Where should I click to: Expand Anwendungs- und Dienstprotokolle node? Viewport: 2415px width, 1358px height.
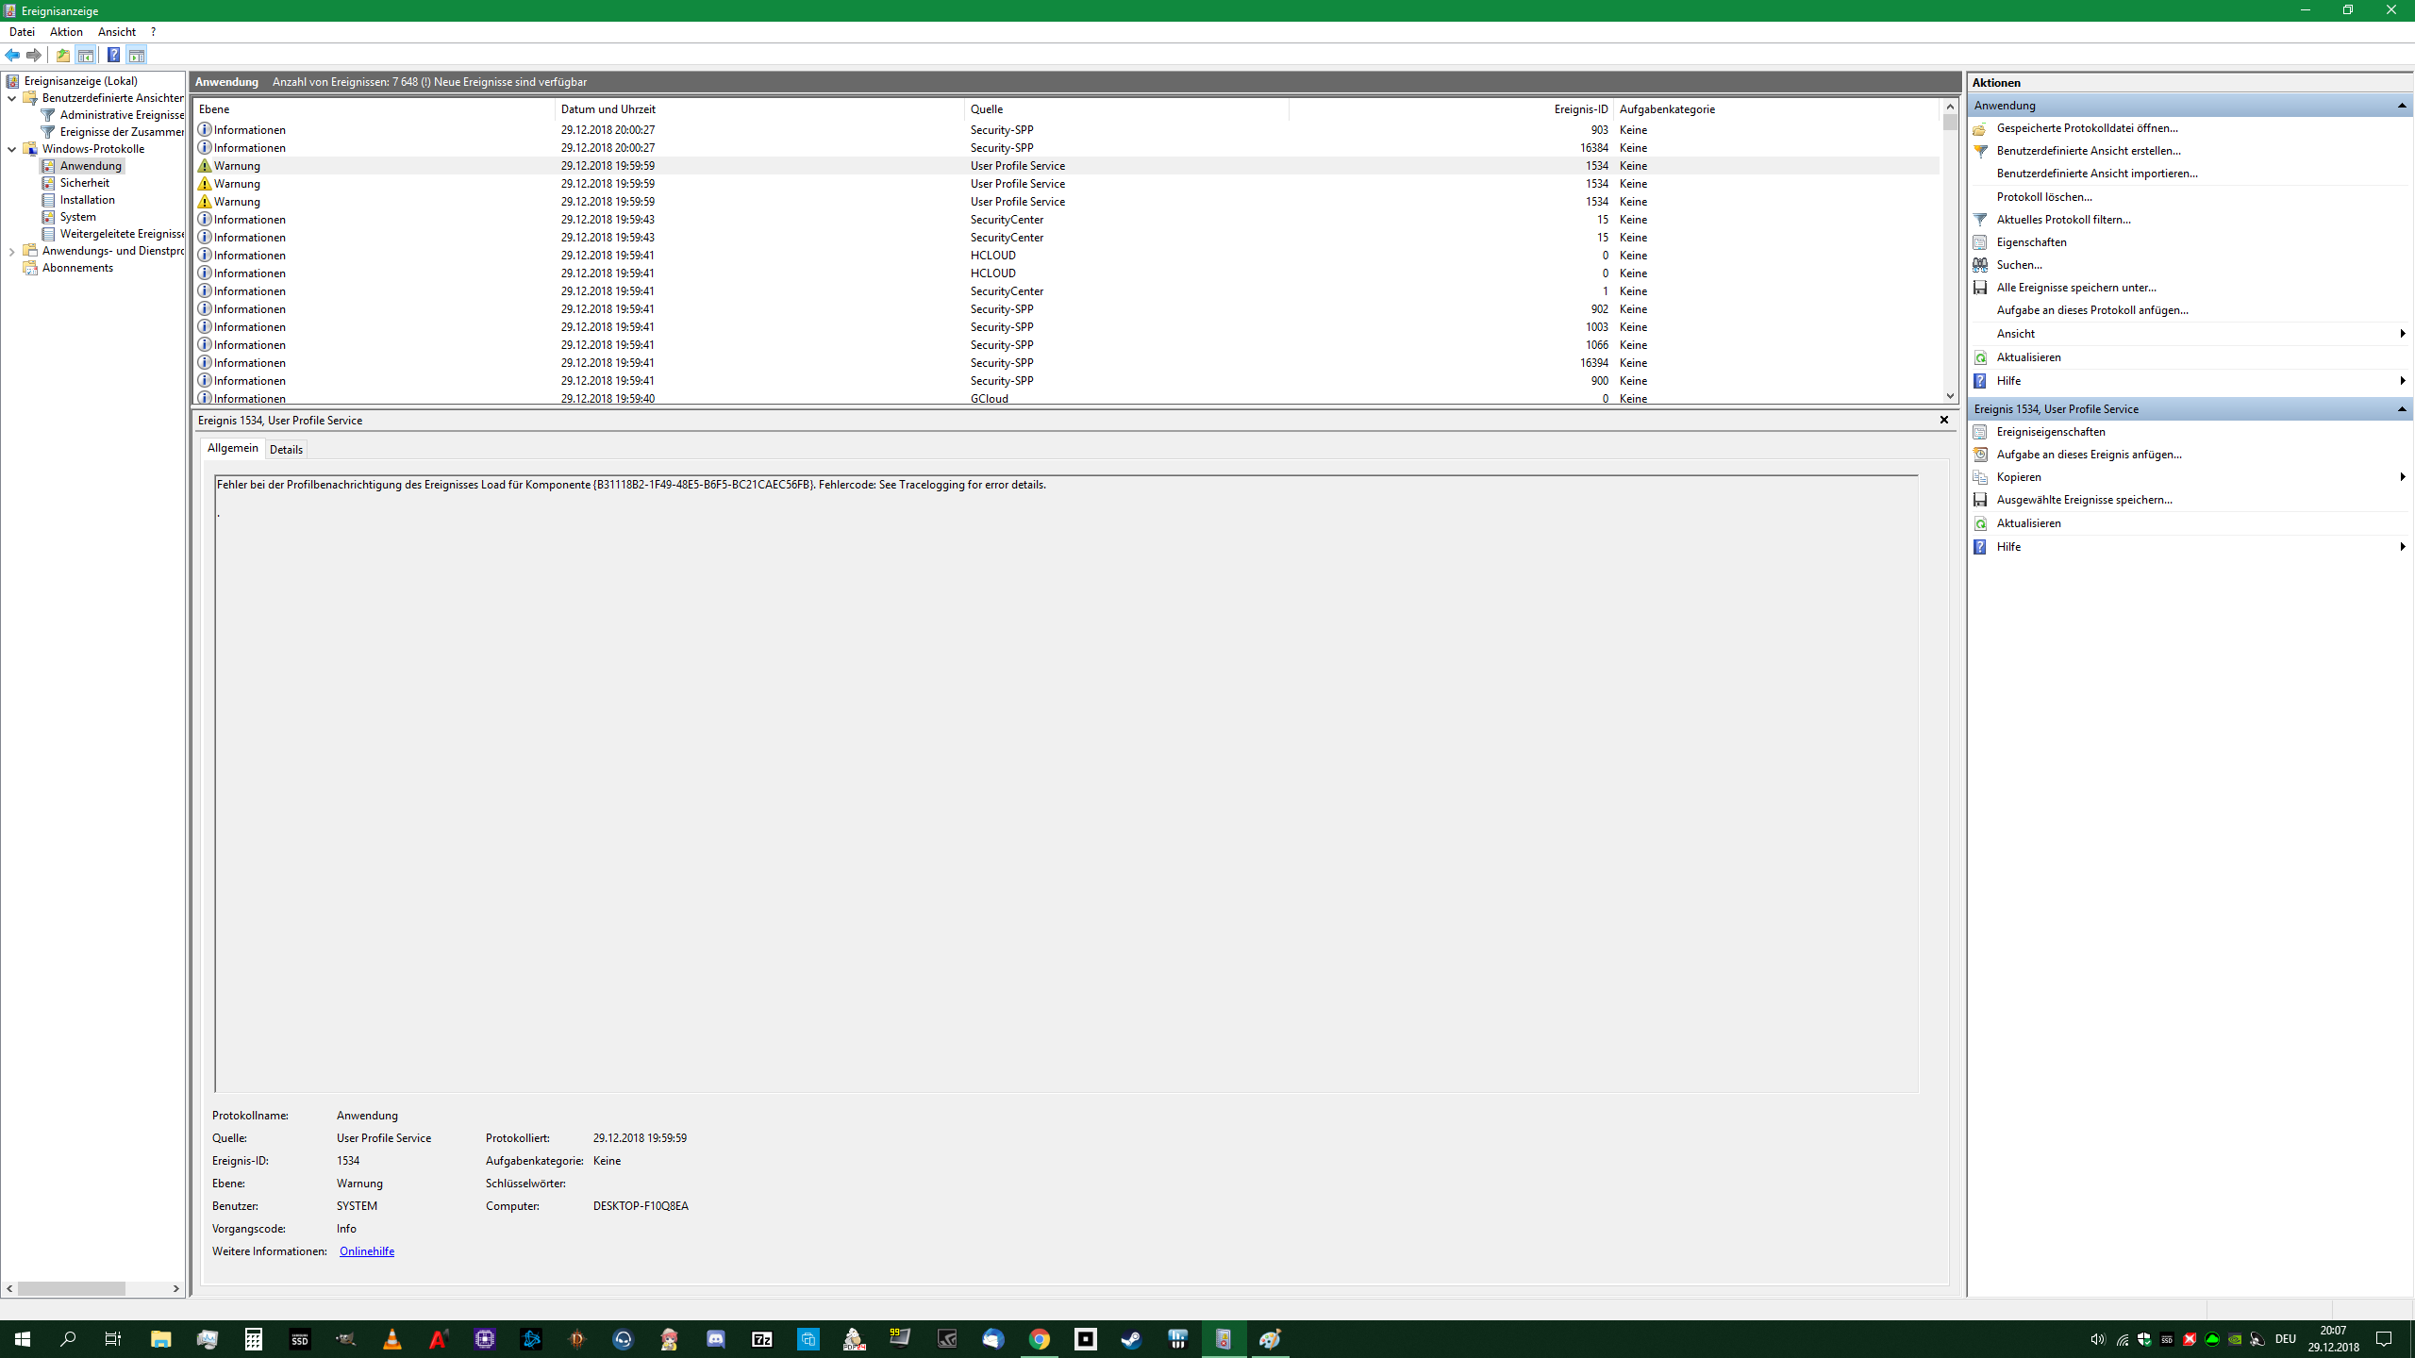[x=12, y=251]
